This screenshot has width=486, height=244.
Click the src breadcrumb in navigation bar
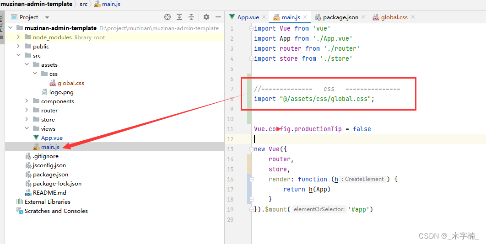click(84, 4)
